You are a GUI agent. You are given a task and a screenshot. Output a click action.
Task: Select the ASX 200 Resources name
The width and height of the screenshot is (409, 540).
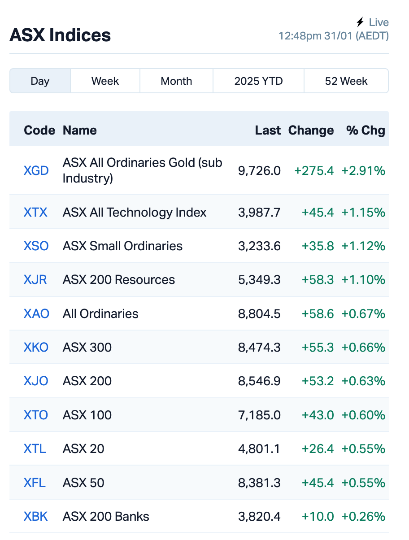coord(119,280)
